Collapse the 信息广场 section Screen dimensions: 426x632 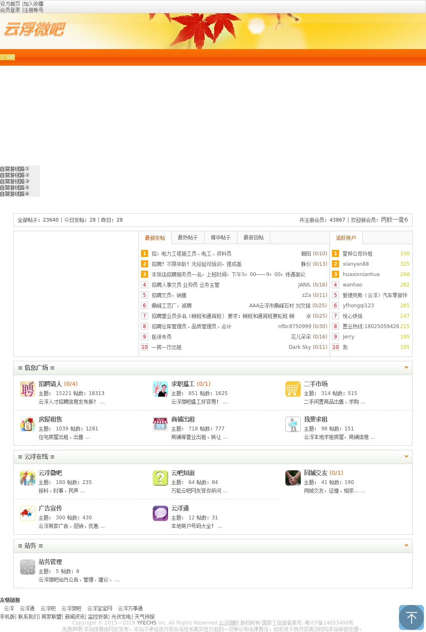coord(406,367)
